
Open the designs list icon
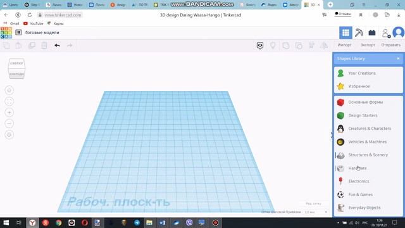tap(18, 32)
